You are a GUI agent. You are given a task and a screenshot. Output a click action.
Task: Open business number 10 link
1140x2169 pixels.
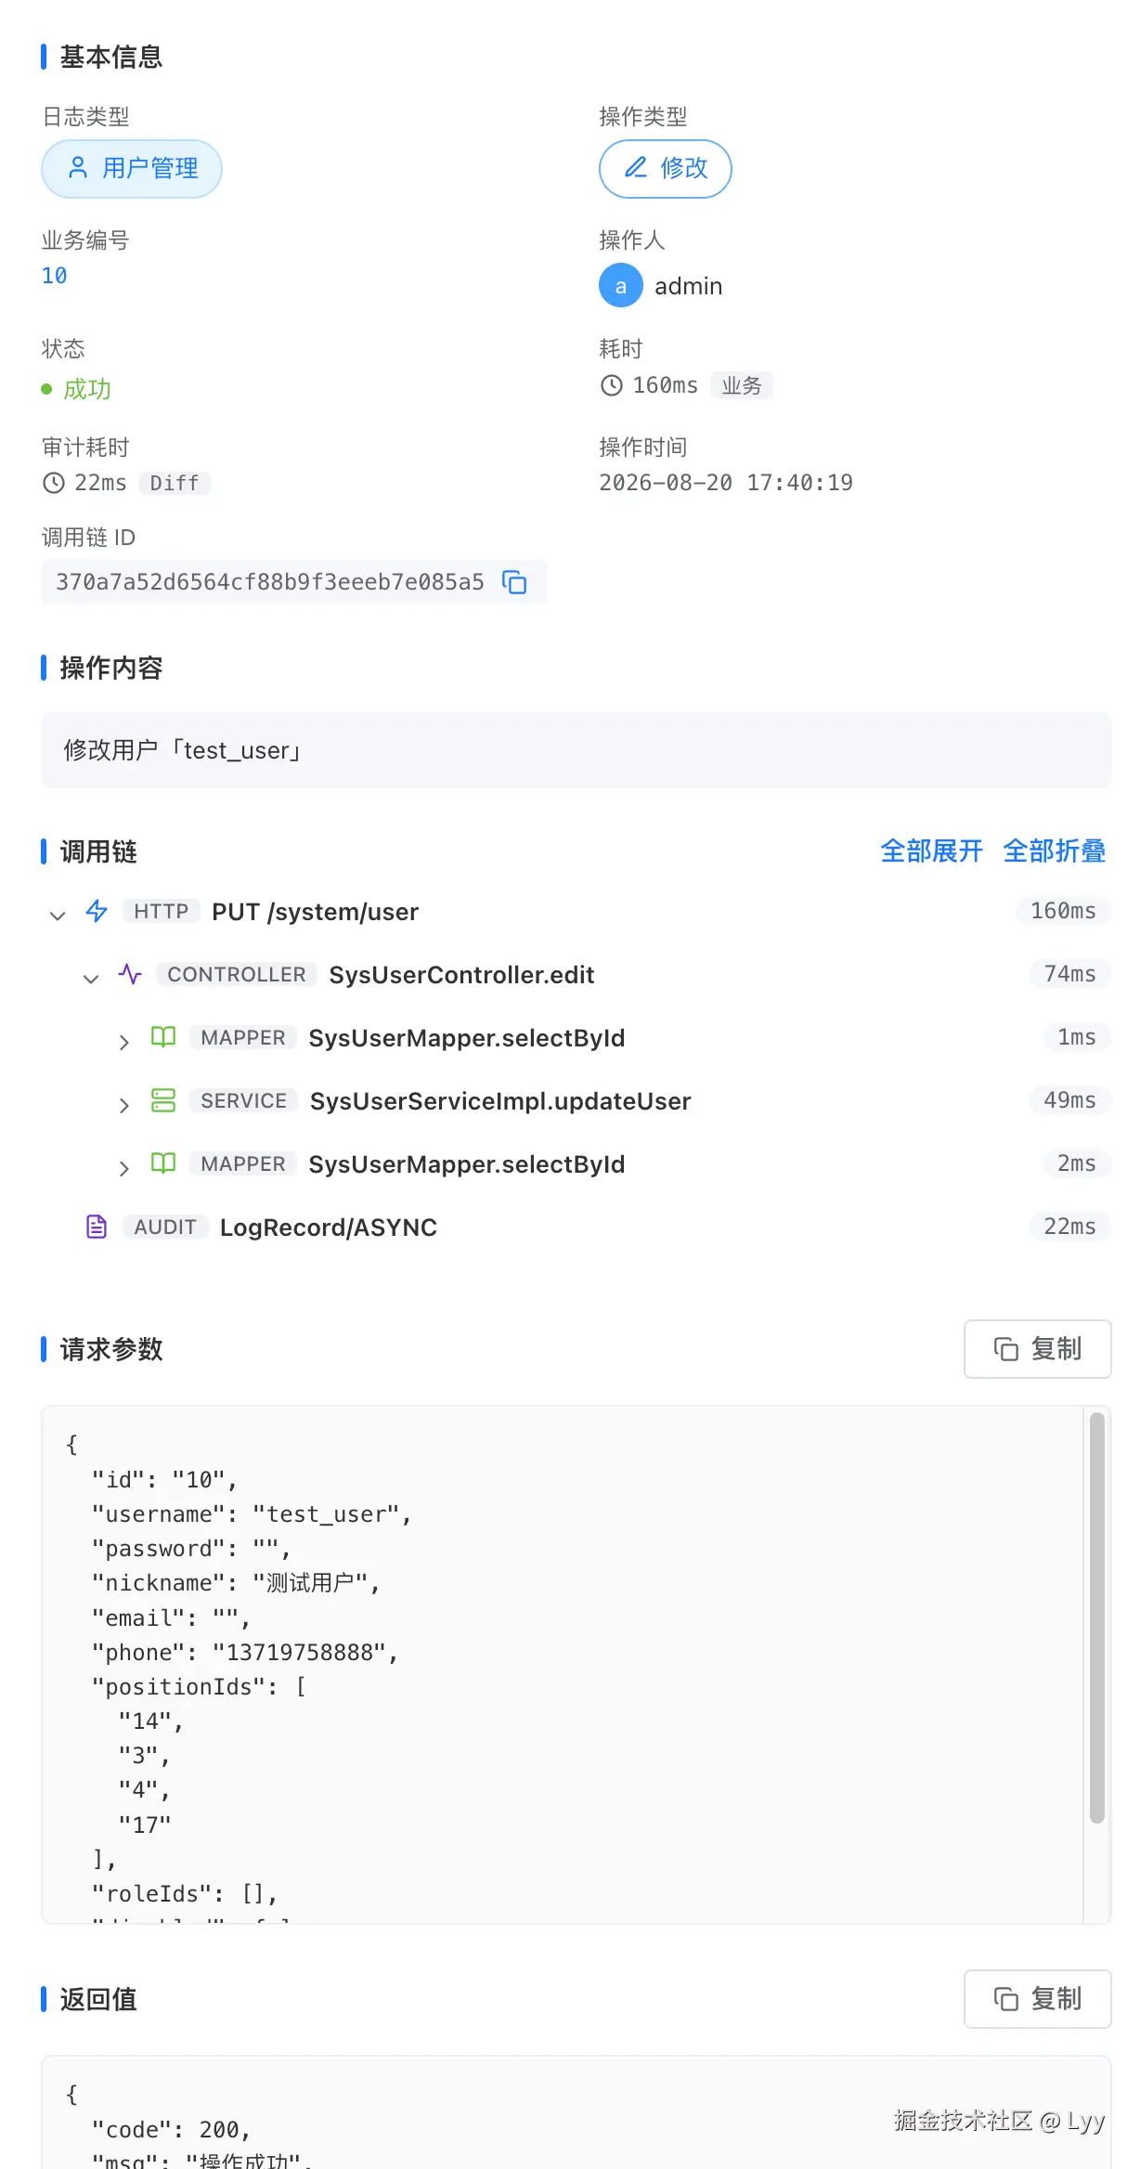point(55,276)
